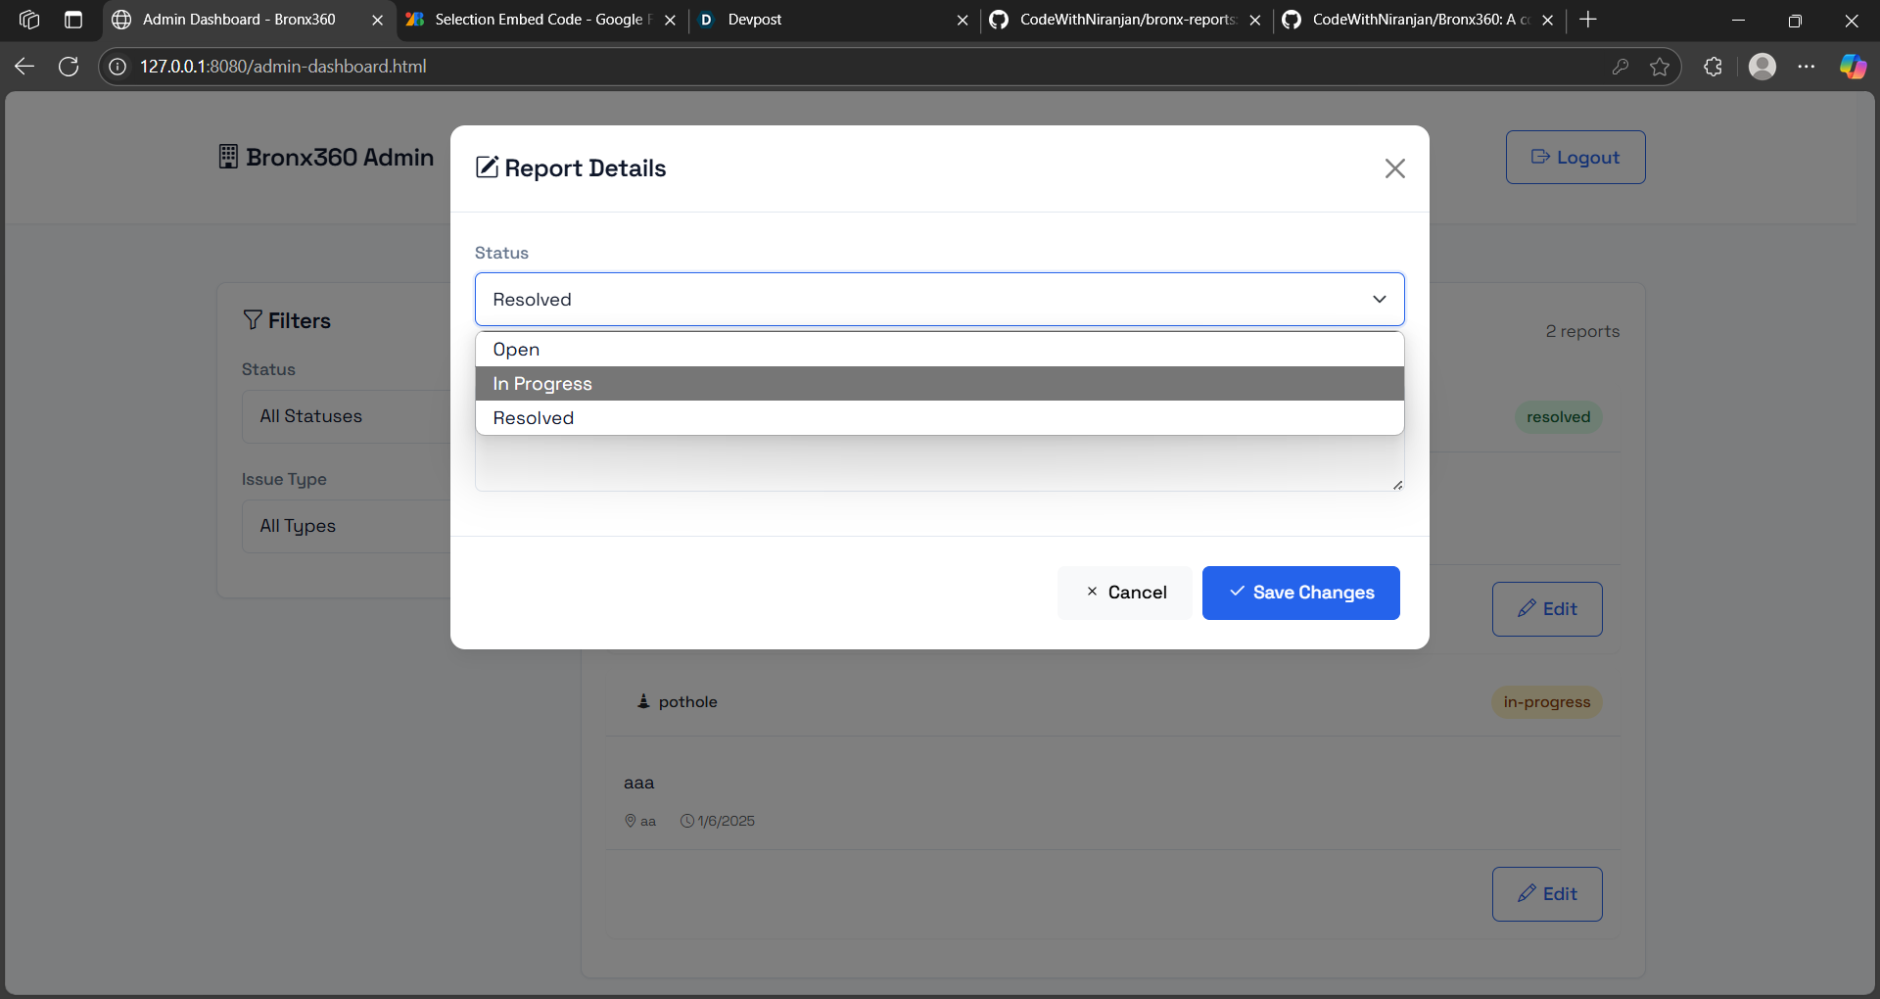
Task: Click the pothole cone icon
Action: (643, 701)
